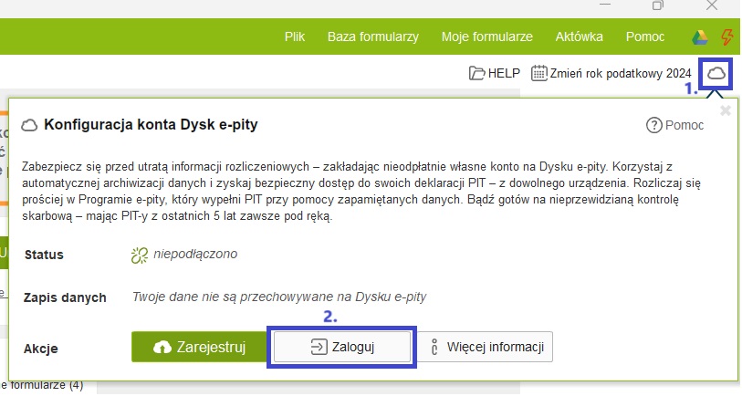Restore down the application window
Image resolution: width=742 pixels, height=417 pixels.
point(658,5)
